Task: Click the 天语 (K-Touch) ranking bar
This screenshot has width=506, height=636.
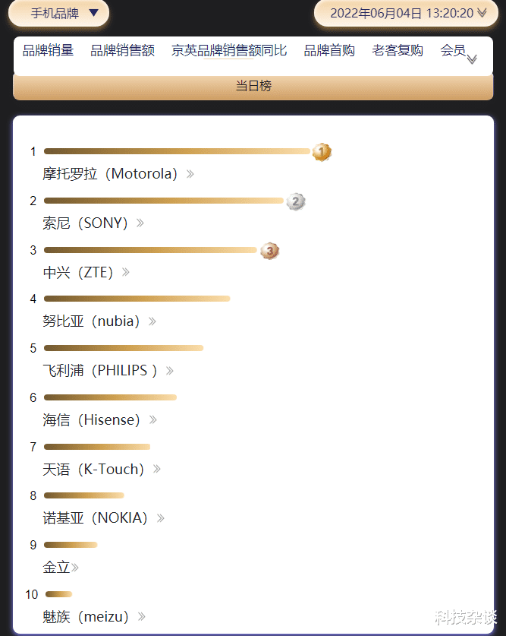Action: click(x=97, y=447)
